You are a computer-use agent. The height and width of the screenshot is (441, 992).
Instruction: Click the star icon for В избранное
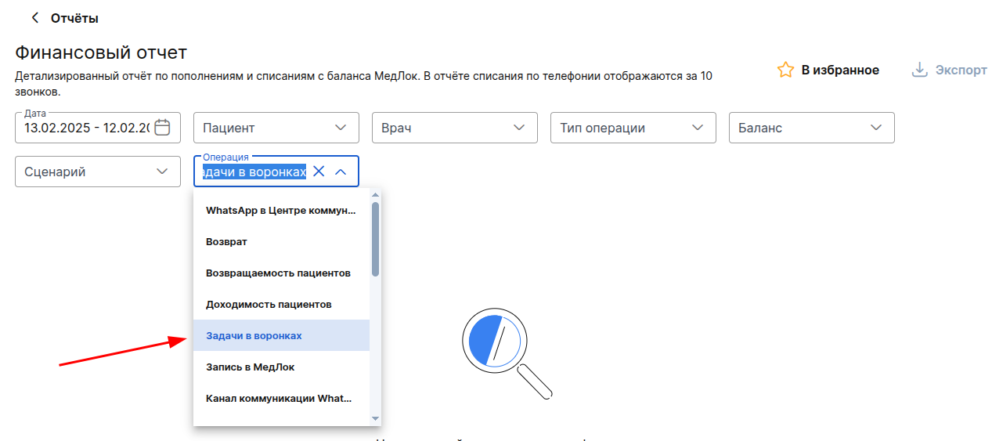(x=785, y=70)
